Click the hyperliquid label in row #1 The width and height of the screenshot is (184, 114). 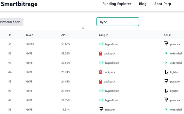pos(112,44)
